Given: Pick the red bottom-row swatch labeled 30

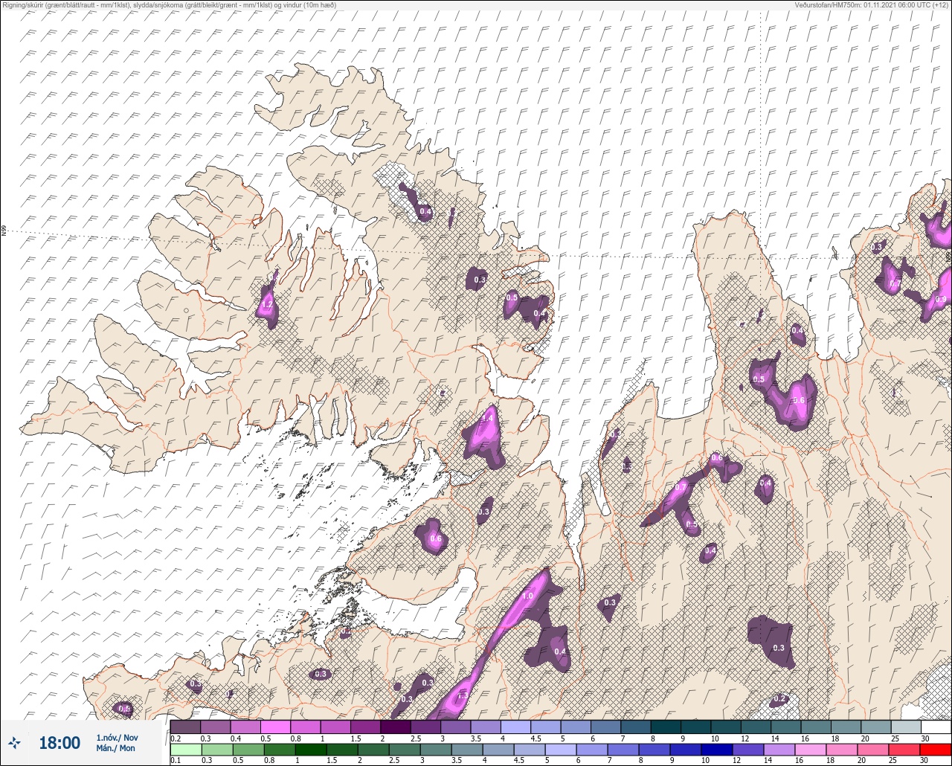Looking at the screenshot, I should point(936,749).
